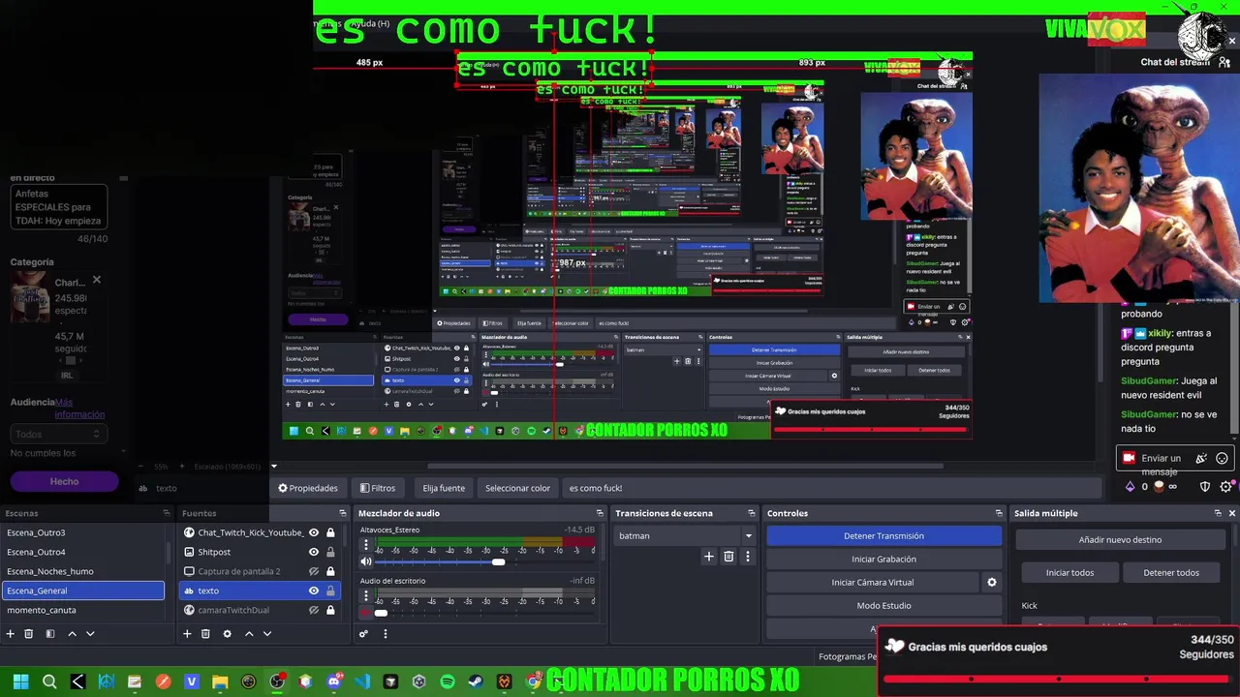Click Detener Transmisión
Image resolution: width=1240 pixels, height=697 pixels.
(x=883, y=535)
